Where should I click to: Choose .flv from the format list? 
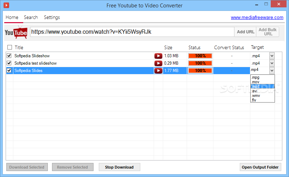pyautogui.click(x=263, y=100)
